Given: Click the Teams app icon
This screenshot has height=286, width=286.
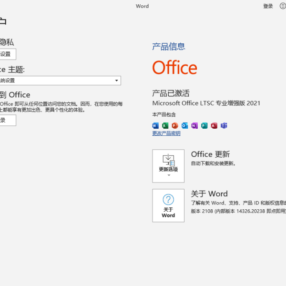Looking at the screenshot, I should coord(224,126).
